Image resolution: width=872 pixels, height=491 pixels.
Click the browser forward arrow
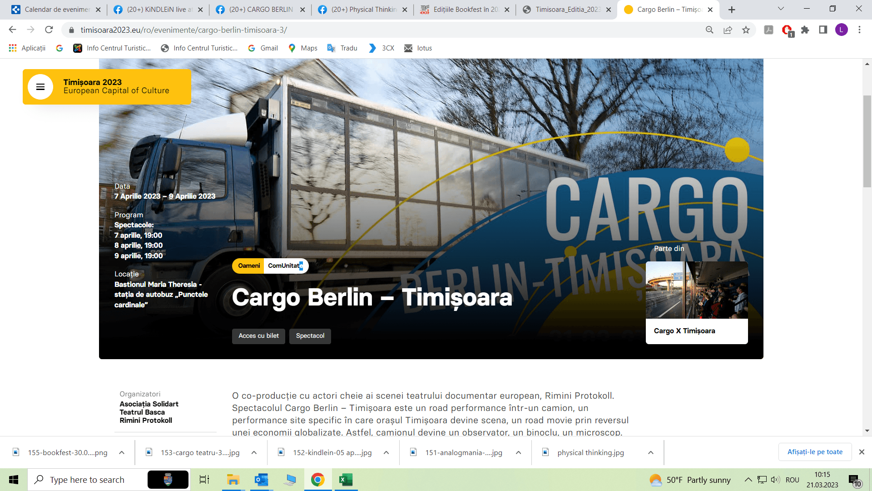(30, 30)
